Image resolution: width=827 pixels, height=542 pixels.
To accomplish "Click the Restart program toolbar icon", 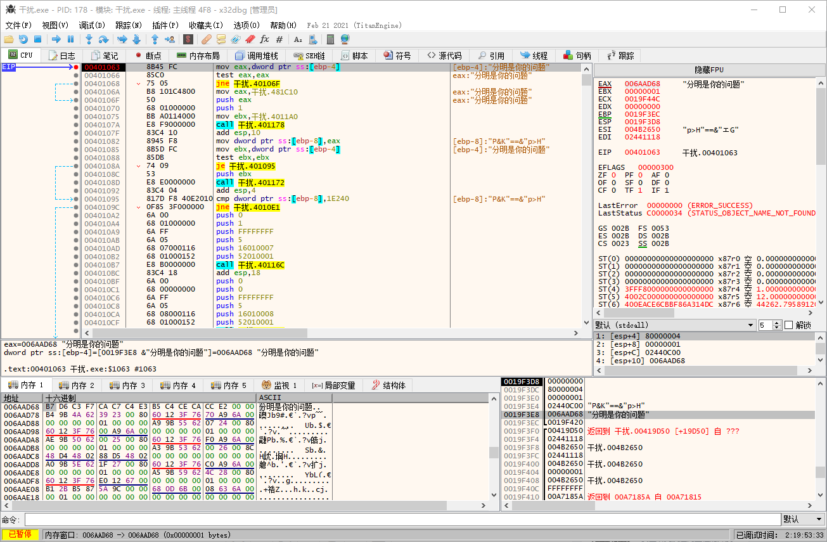I will tap(23, 39).
